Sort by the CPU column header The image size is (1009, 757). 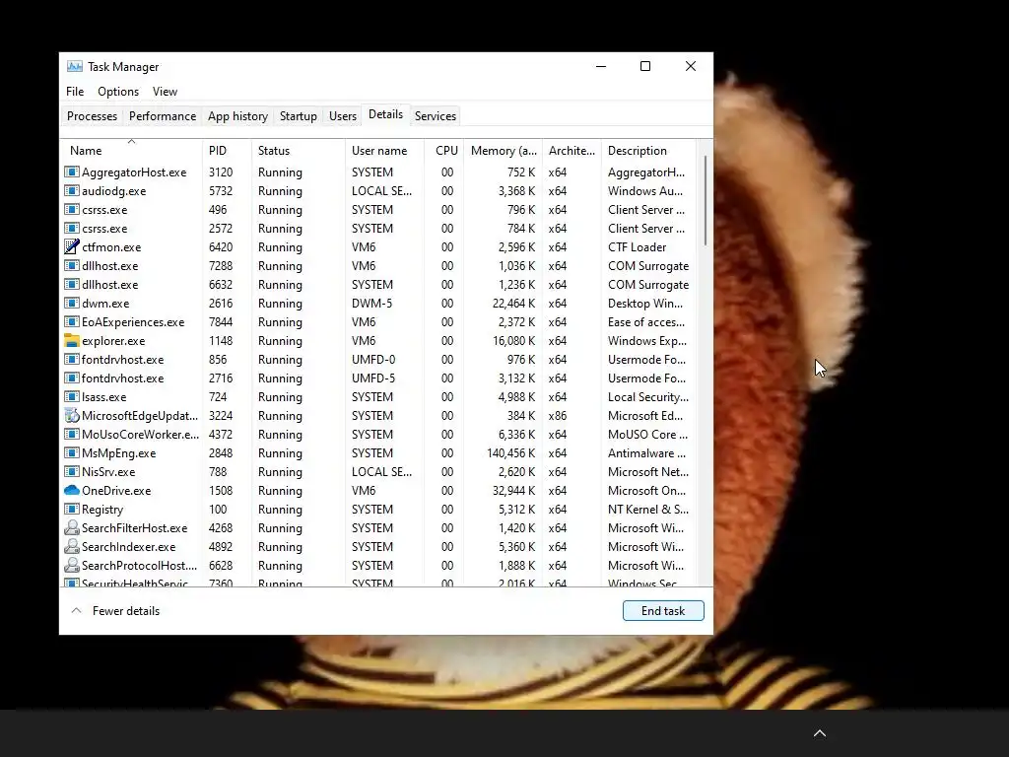(444, 150)
